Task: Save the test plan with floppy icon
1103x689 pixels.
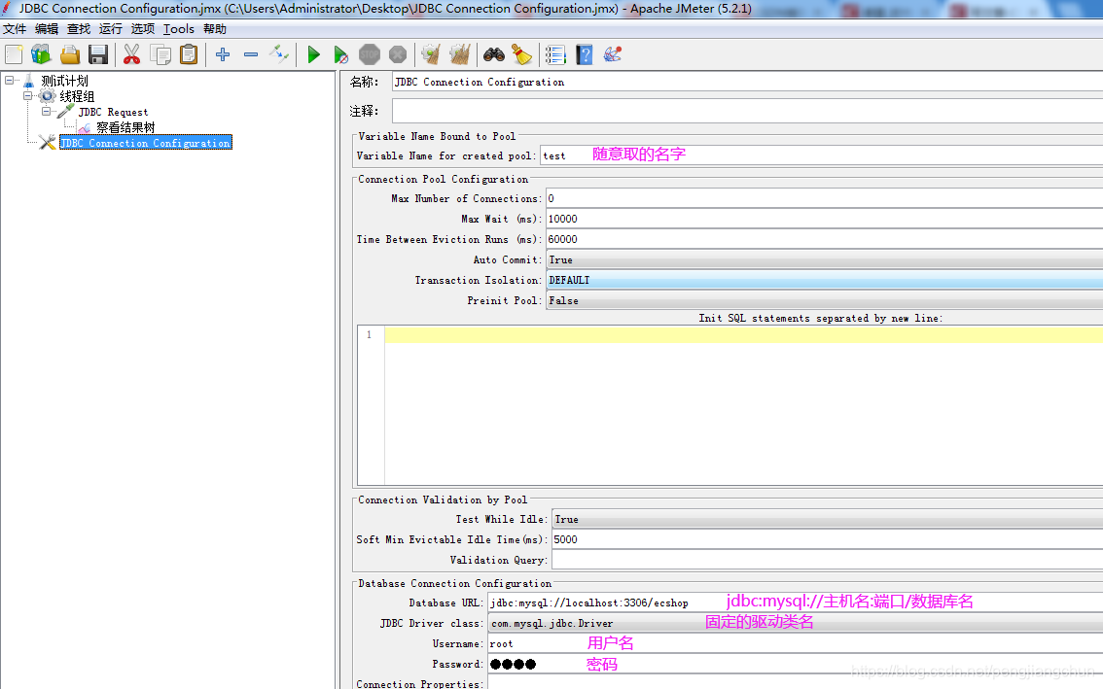Action: pyautogui.click(x=98, y=54)
